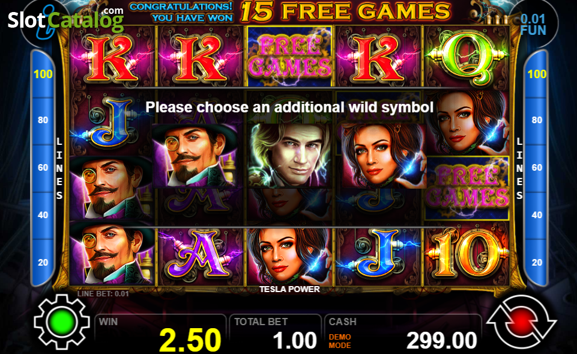Set 40 lines on the left bar
The height and width of the screenshot is (354, 577).
(x=43, y=215)
